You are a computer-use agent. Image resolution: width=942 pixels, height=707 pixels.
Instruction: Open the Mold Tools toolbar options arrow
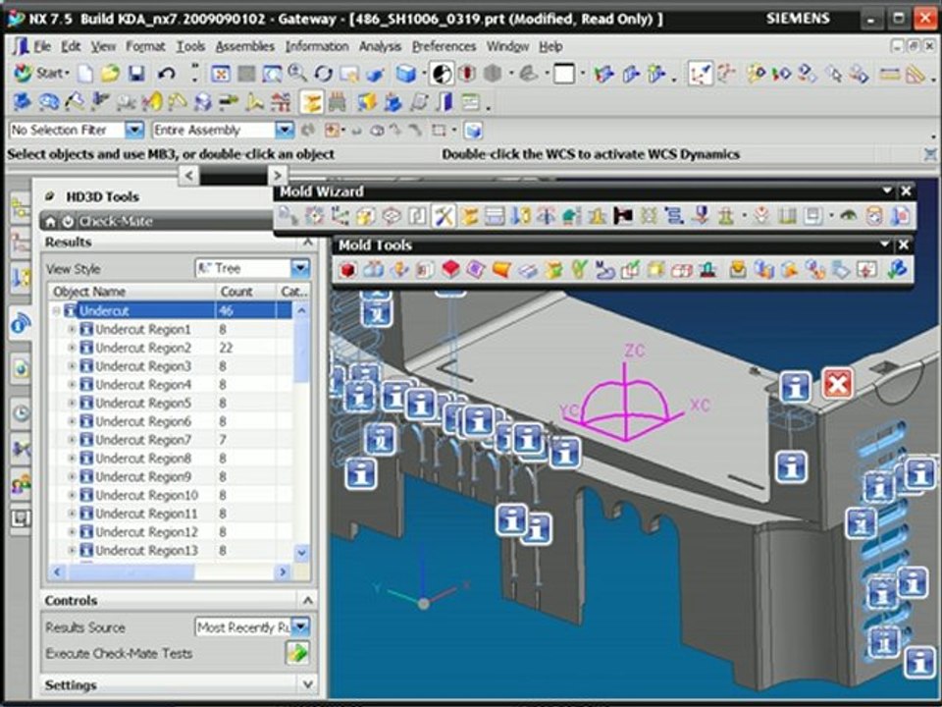point(884,245)
